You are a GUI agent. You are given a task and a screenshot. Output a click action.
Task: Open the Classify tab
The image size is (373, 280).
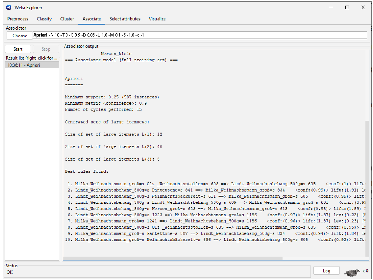click(44, 19)
